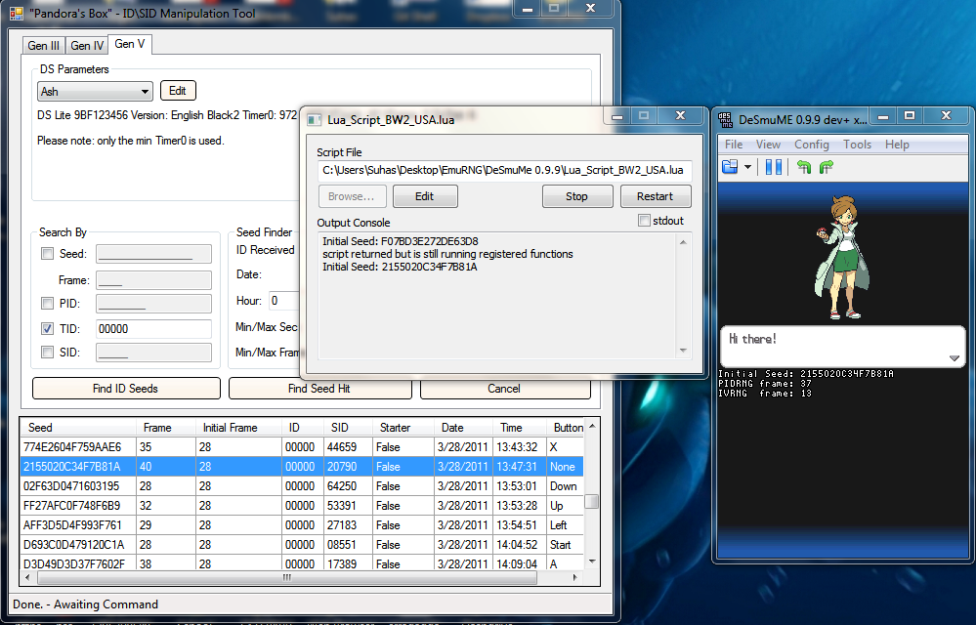Open DeSmuME File menu
This screenshot has width=976, height=625.
pyautogui.click(x=734, y=145)
